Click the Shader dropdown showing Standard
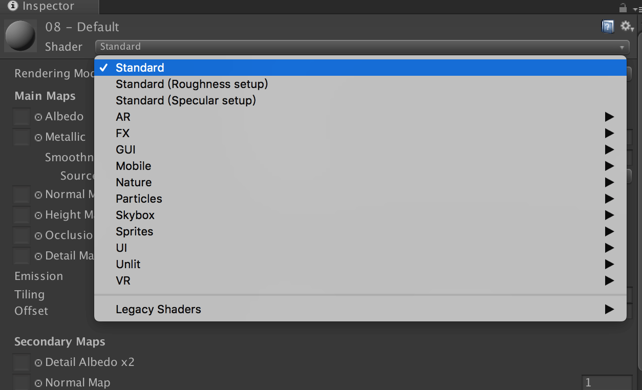This screenshot has width=642, height=390. click(362, 47)
